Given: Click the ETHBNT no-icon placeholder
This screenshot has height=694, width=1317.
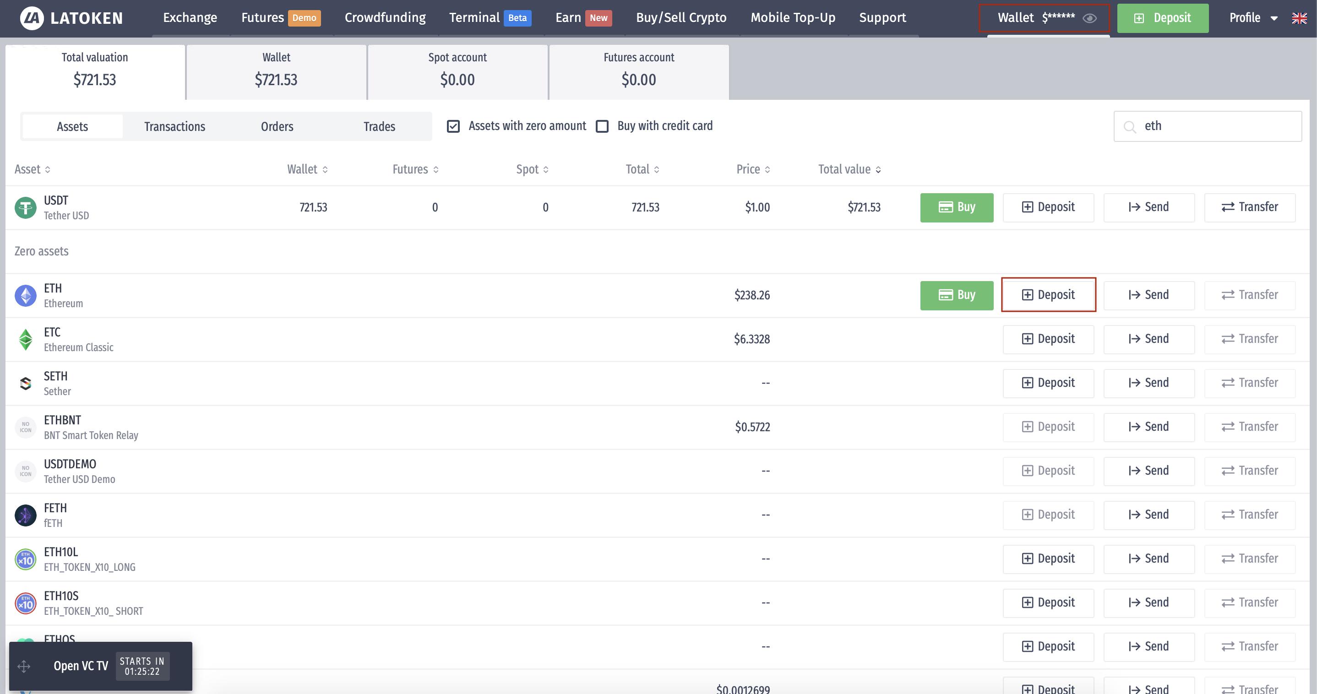Looking at the screenshot, I should (x=26, y=427).
